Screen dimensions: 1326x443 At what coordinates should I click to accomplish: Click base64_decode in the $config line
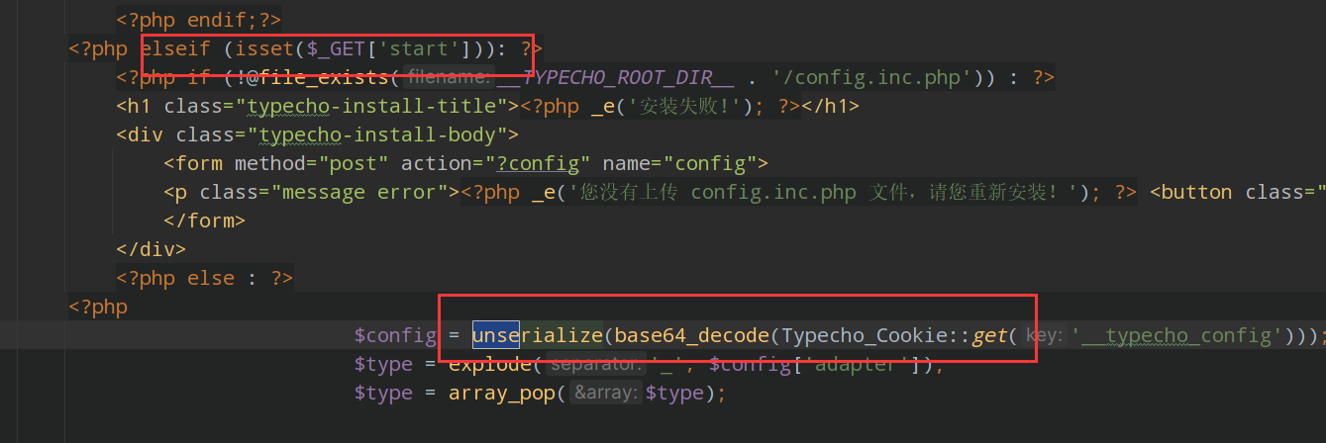pyautogui.click(x=692, y=335)
